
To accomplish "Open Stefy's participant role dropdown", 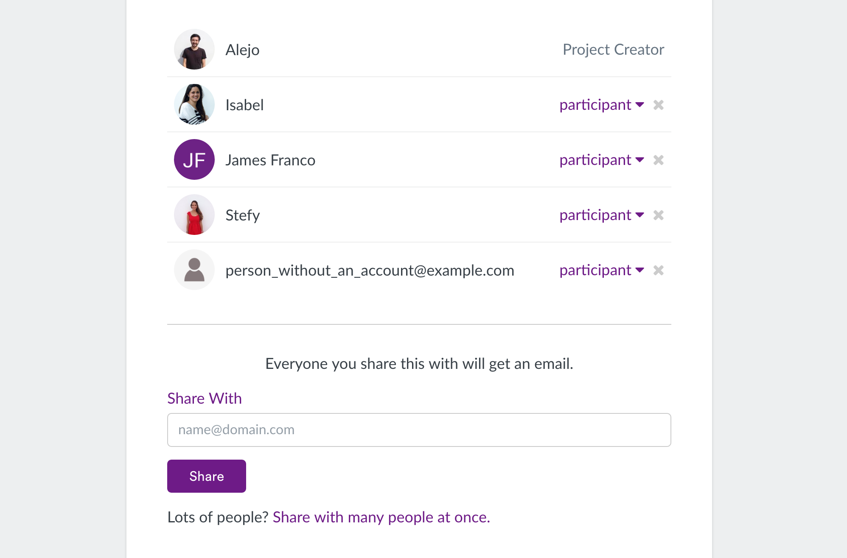I will tap(602, 215).
